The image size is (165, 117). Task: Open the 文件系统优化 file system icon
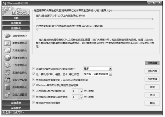pos(7,51)
